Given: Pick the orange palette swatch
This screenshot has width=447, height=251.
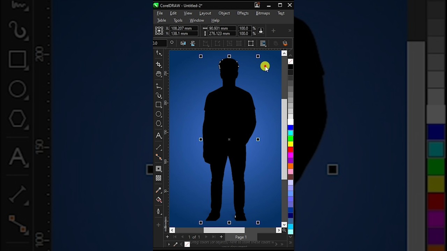Looking at the screenshot, I should point(290,166).
